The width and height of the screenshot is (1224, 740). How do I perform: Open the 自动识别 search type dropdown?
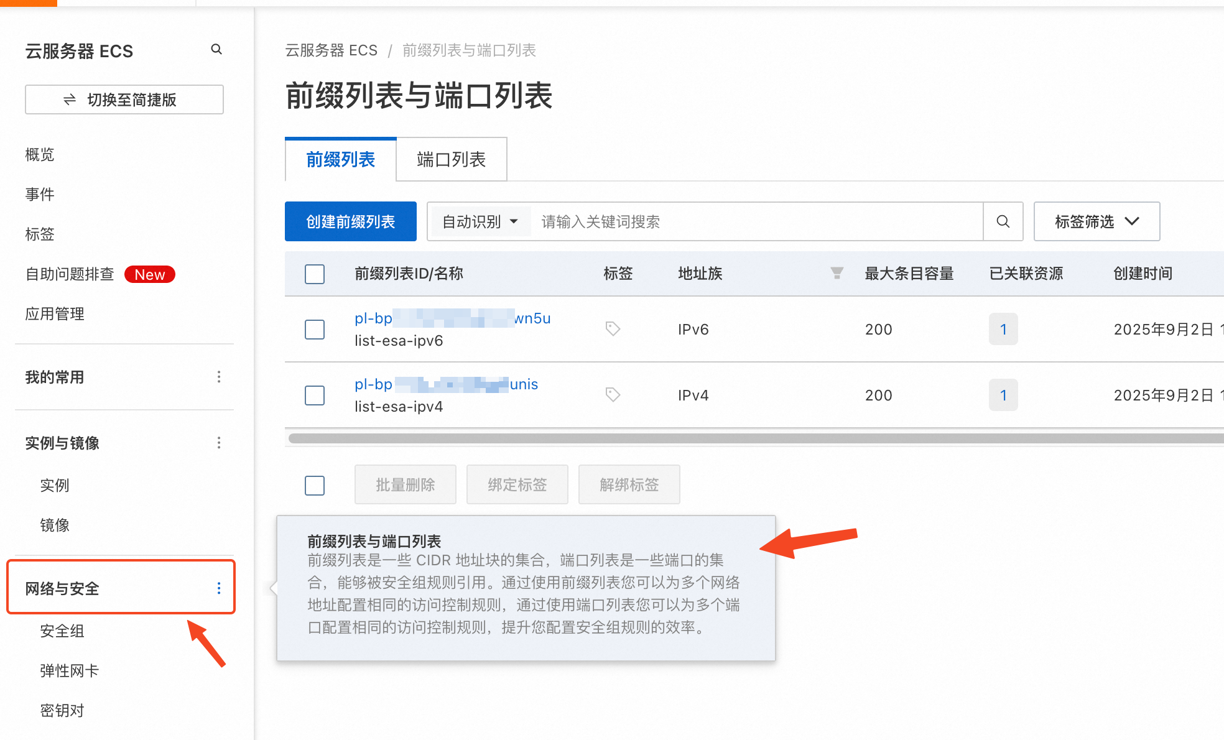[480, 221]
